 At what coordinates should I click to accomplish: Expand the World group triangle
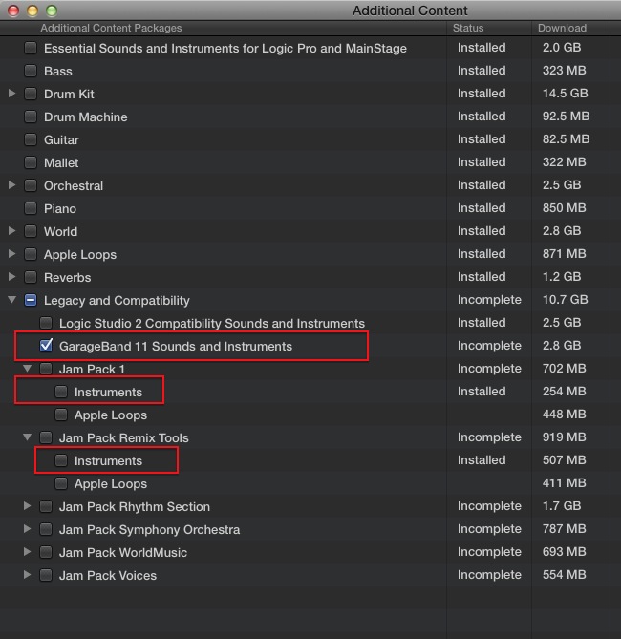[x=12, y=231]
